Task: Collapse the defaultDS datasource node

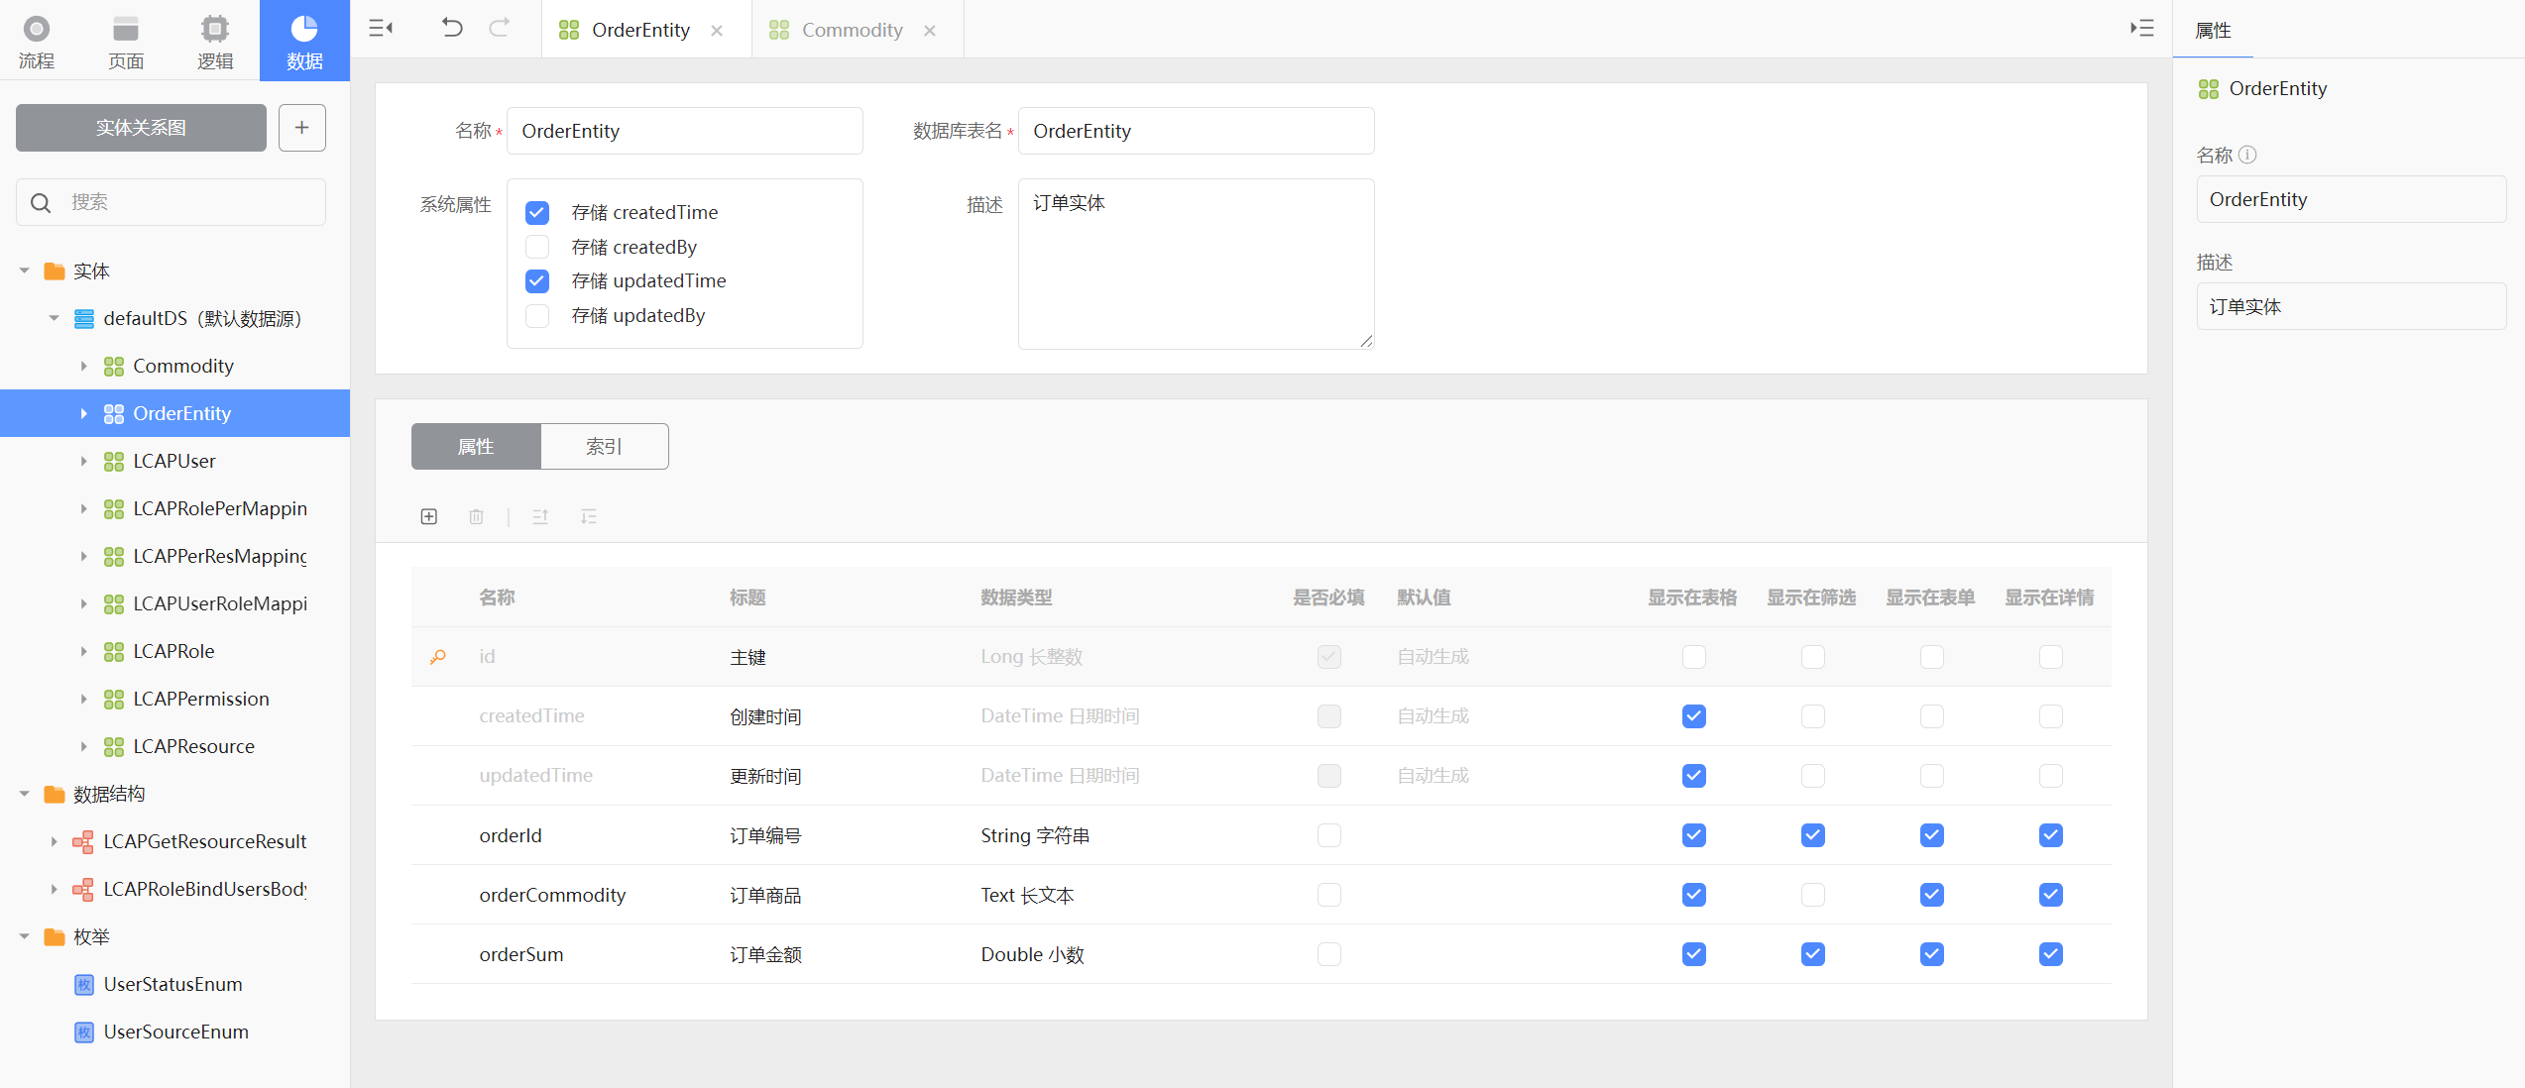Action: coord(55,319)
